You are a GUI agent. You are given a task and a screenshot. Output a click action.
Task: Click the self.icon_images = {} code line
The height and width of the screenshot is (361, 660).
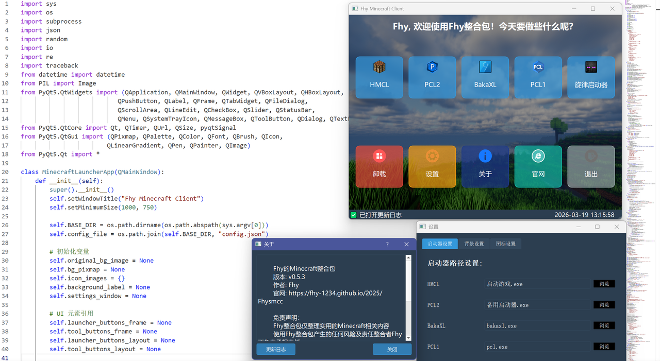click(87, 278)
